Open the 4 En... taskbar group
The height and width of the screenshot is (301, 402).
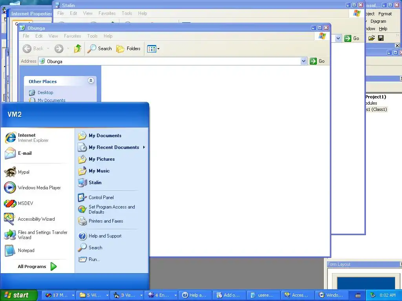coord(161,295)
